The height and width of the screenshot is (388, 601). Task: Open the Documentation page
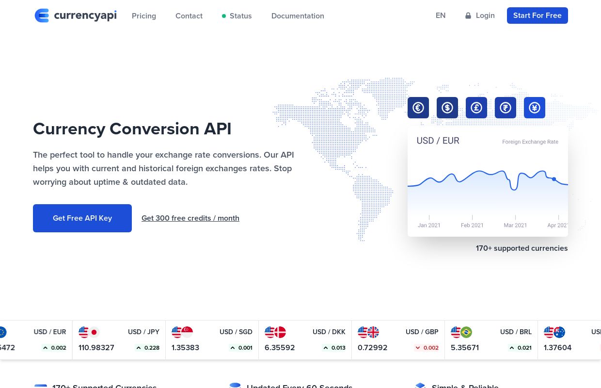(x=298, y=16)
